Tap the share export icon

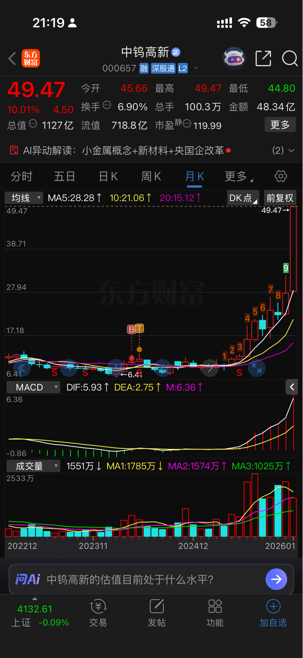(x=263, y=58)
